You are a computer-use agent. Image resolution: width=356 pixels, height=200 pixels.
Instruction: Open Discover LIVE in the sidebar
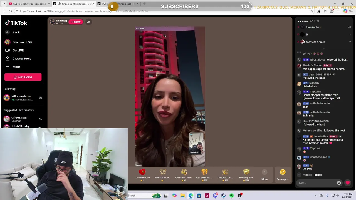pyautogui.click(x=18, y=42)
